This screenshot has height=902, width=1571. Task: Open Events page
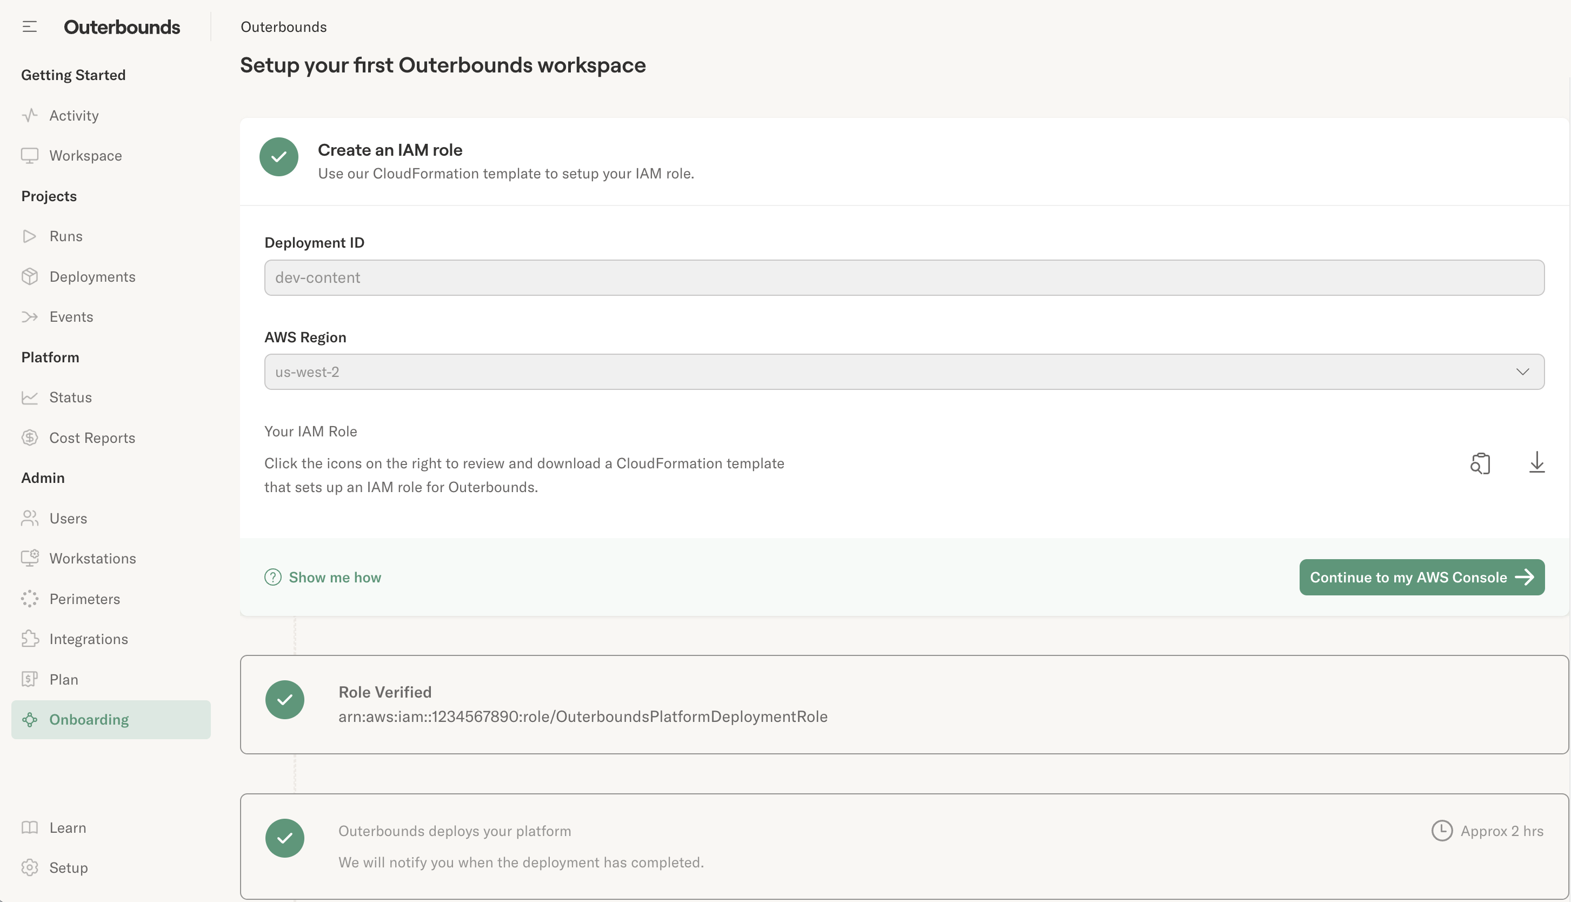(111, 316)
